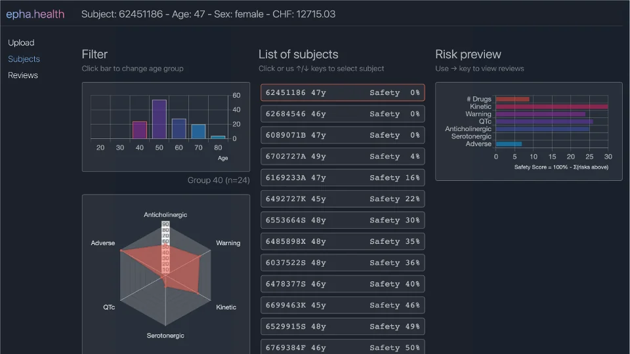The width and height of the screenshot is (630, 354).
Task: Click the List of subjects heading
Action: pyautogui.click(x=298, y=54)
